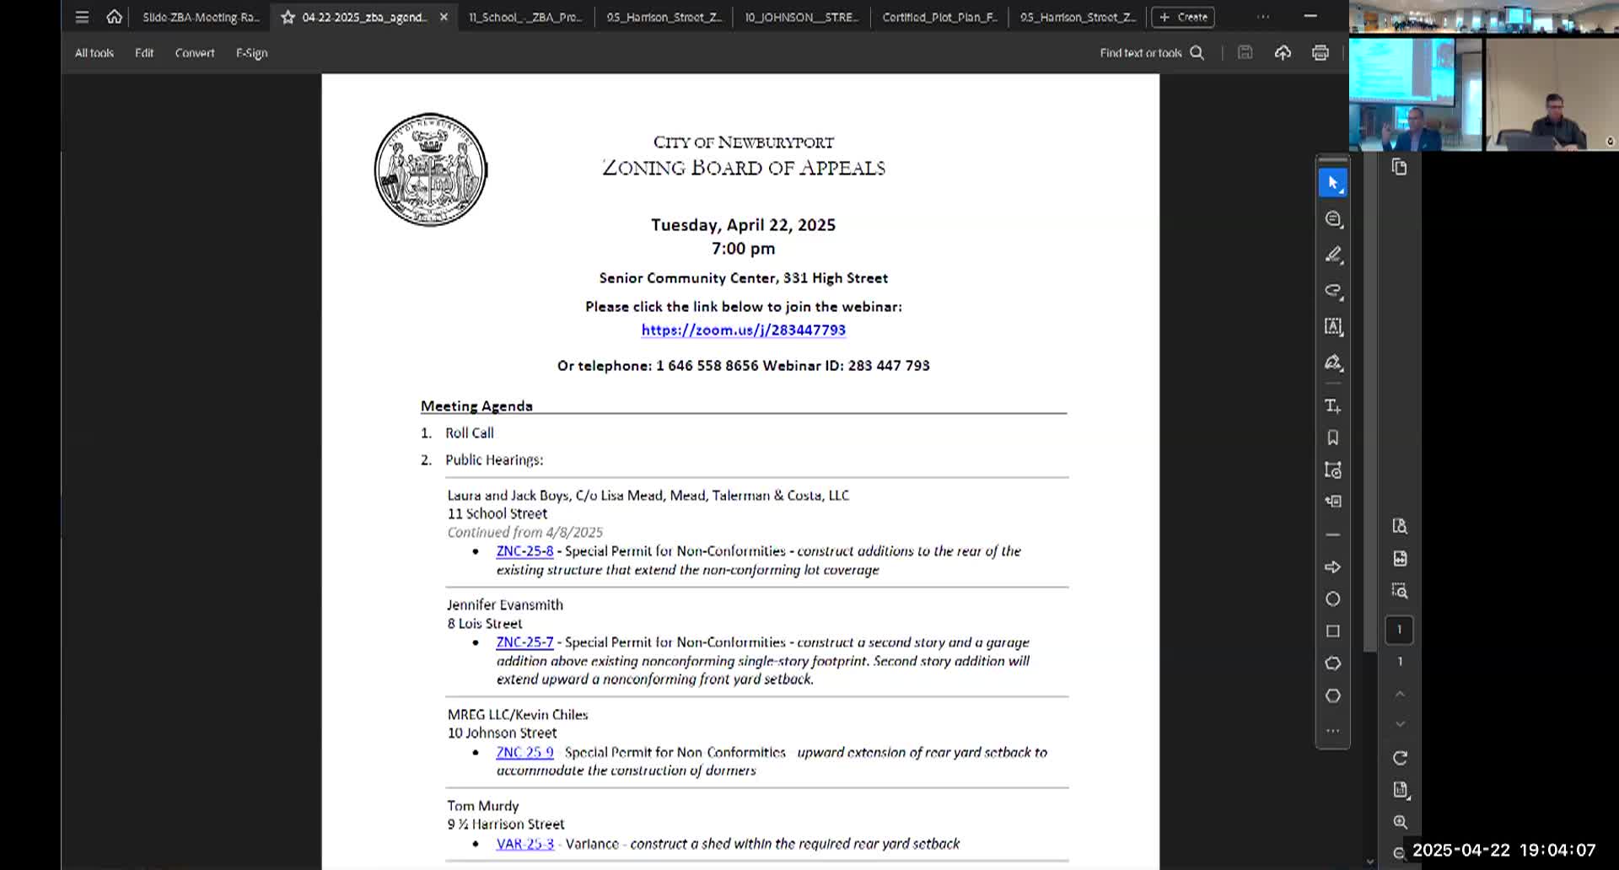Select the freehand draw tool
The image size is (1619, 870).
pyautogui.click(x=1332, y=291)
